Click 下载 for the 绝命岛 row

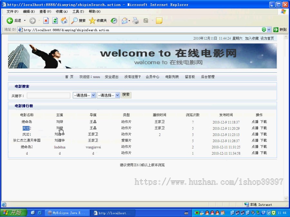click(x=264, y=122)
